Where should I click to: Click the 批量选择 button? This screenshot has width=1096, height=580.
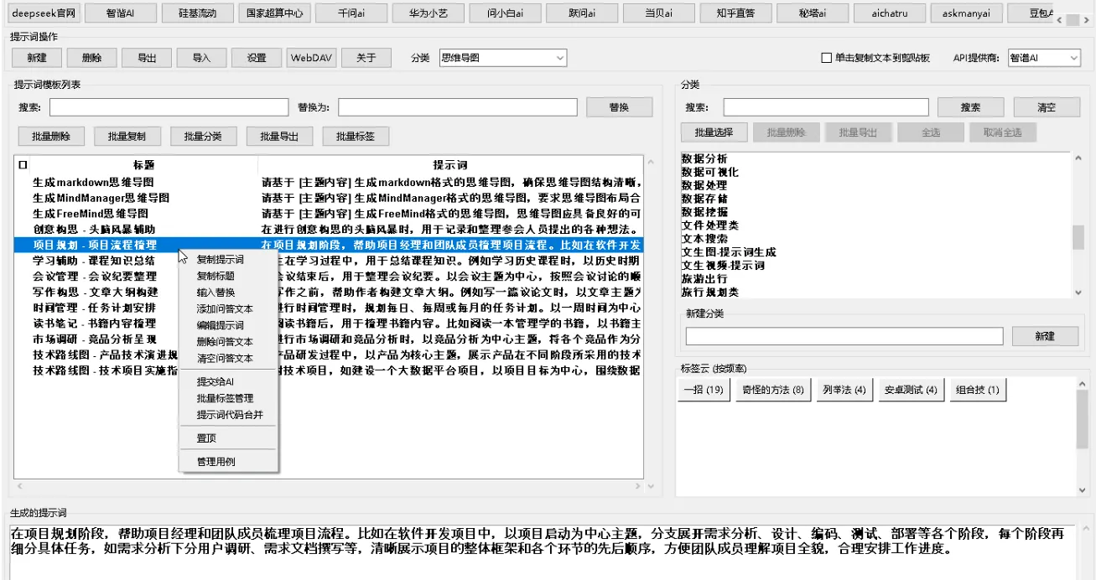[x=714, y=132]
